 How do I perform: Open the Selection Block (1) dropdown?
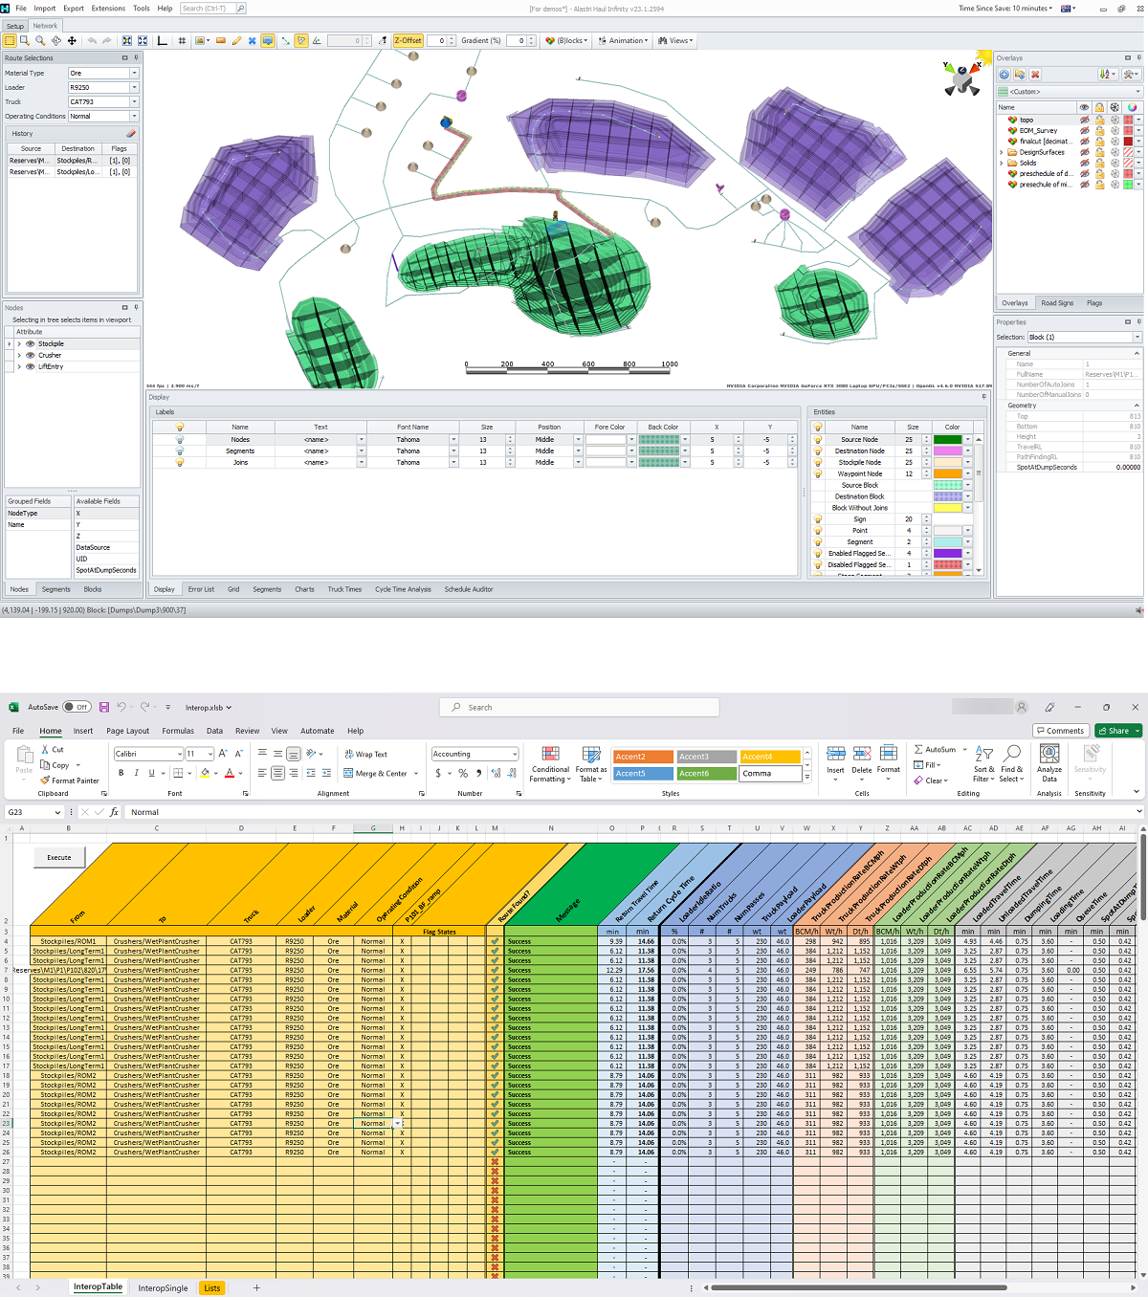[x=1137, y=338]
